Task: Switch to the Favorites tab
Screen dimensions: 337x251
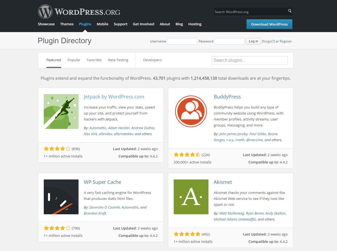Action: (x=94, y=60)
